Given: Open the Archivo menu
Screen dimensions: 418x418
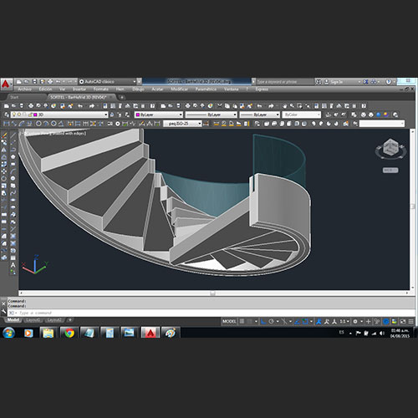Looking at the screenshot, I should point(24,89).
